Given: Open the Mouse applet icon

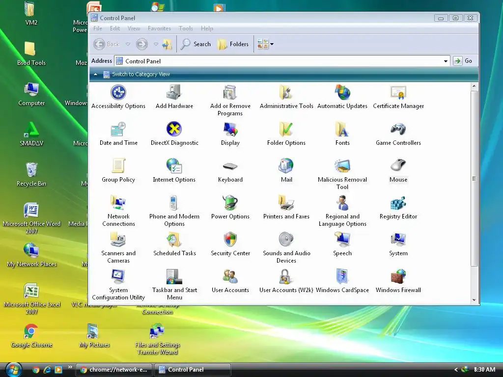Looking at the screenshot, I should 398,166.
